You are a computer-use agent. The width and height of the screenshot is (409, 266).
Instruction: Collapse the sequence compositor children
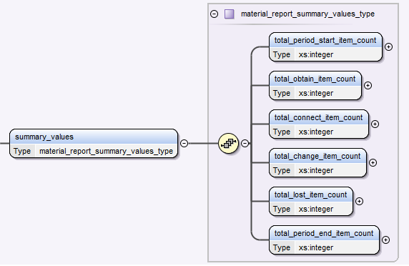[x=245, y=143]
